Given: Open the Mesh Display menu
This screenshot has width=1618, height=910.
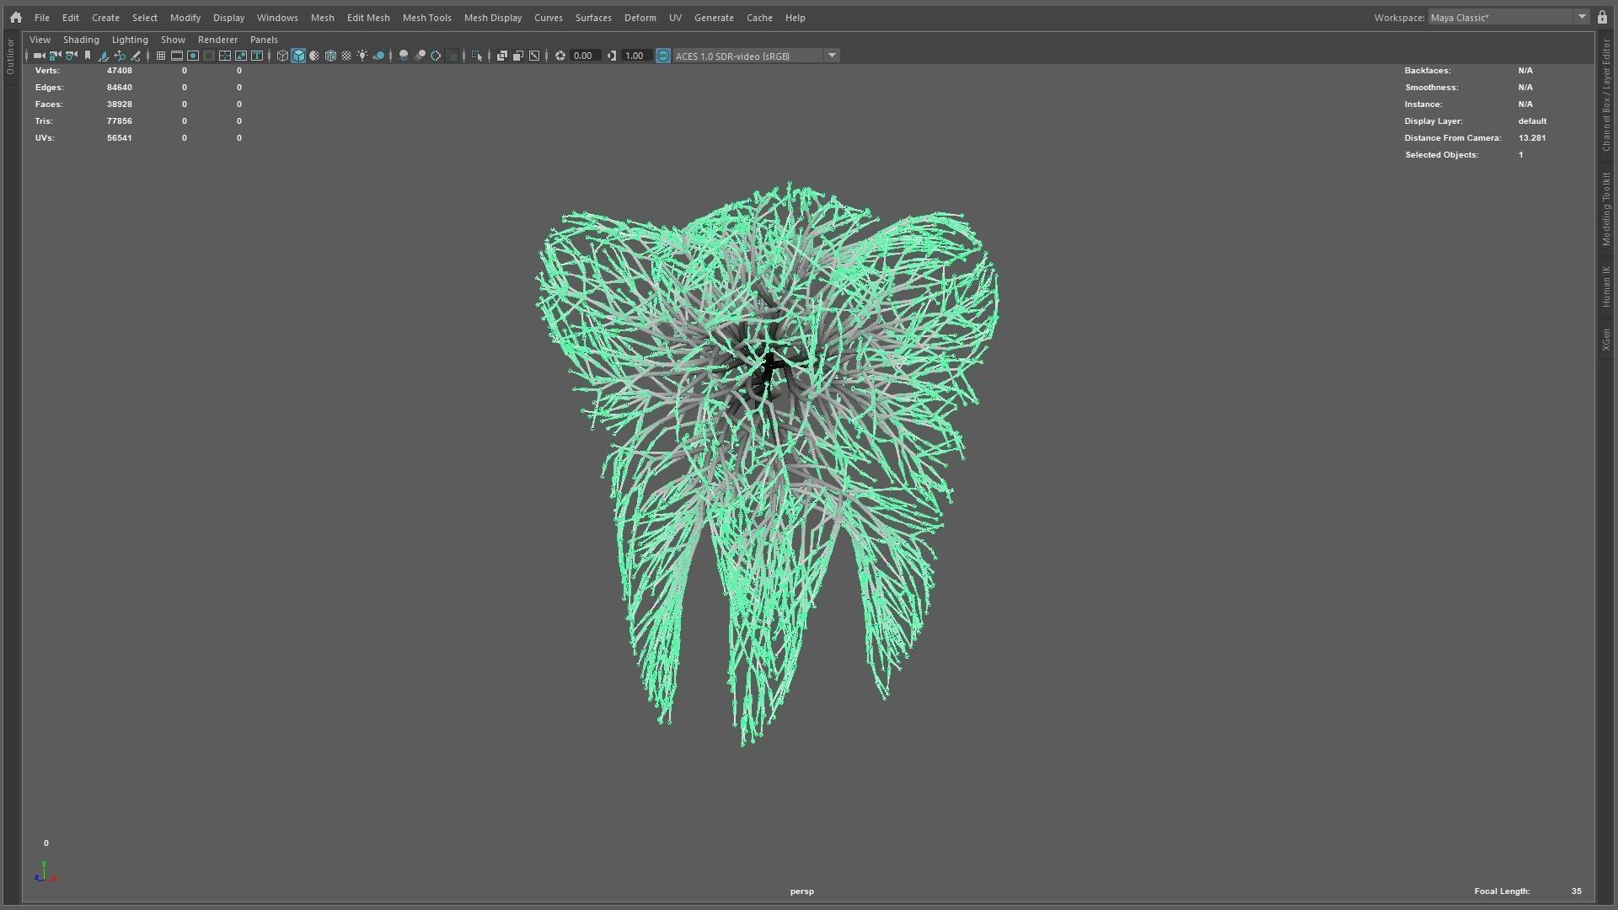Looking at the screenshot, I should pyautogui.click(x=493, y=18).
